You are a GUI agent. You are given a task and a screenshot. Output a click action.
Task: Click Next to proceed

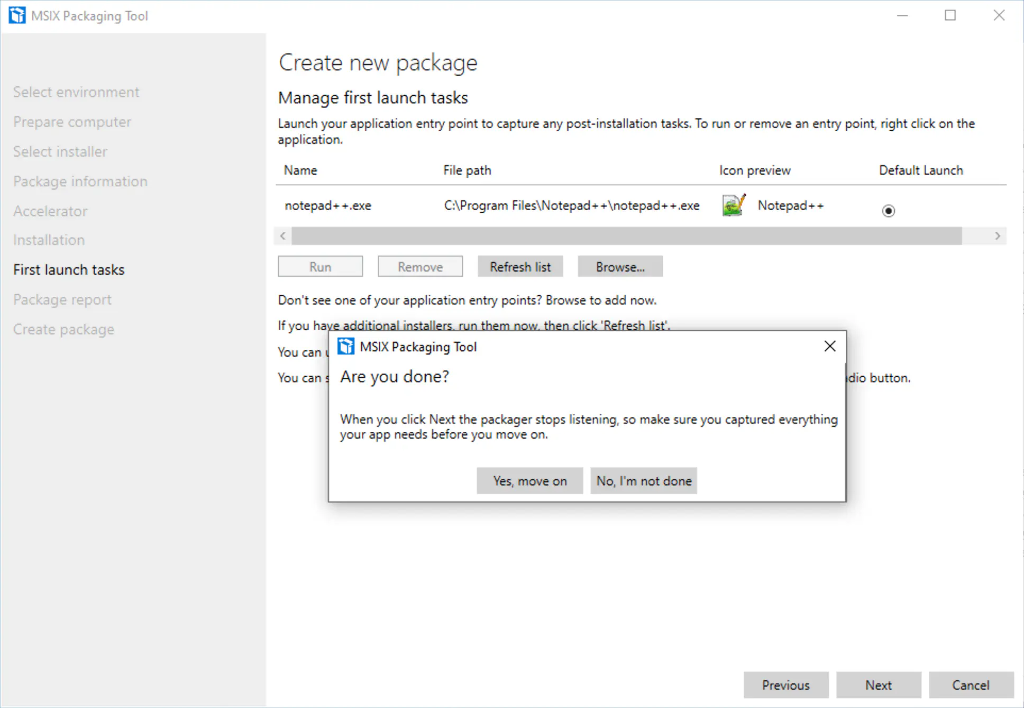click(878, 685)
